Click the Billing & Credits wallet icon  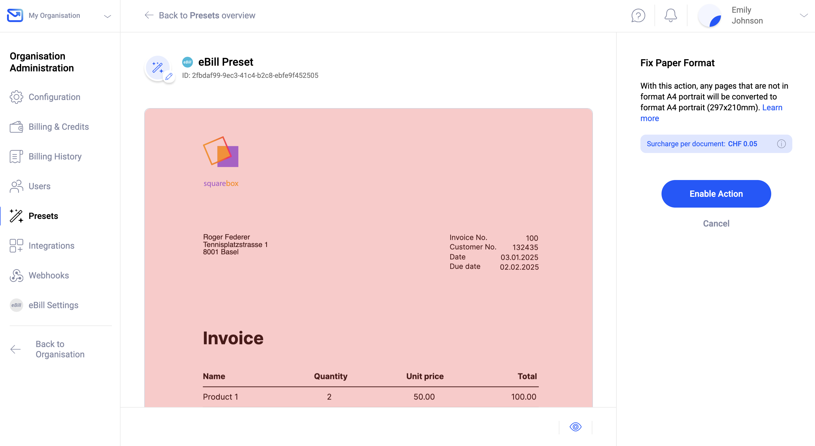coord(16,127)
